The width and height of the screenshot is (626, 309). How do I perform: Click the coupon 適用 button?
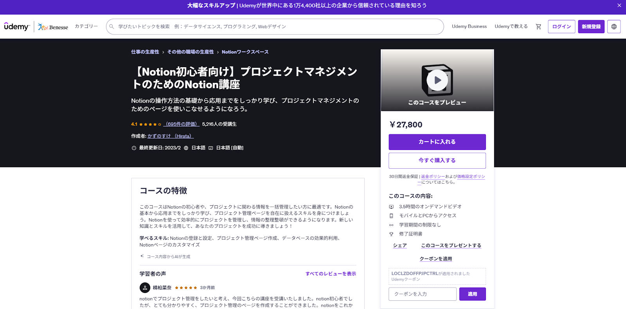tap(472, 294)
